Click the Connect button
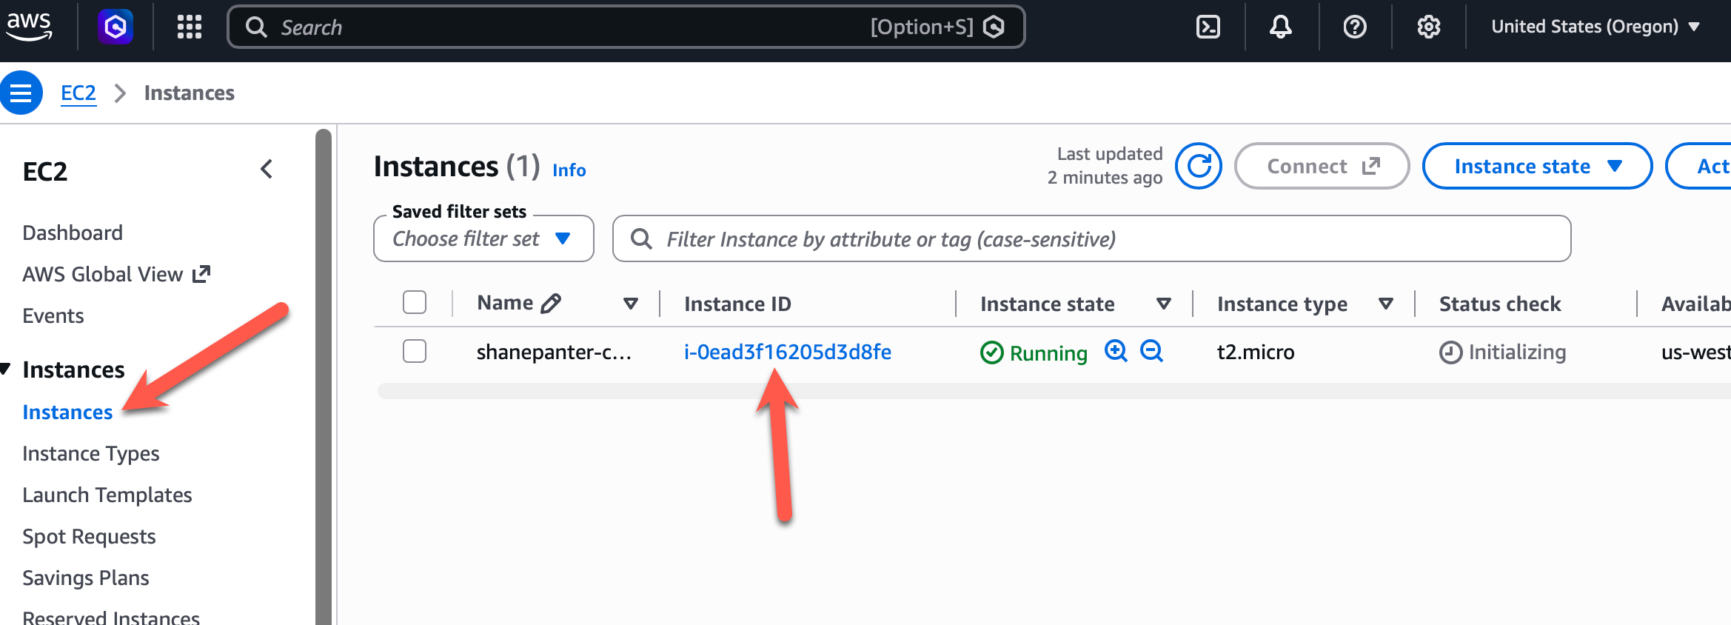The width and height of the screenshot is (1731, 625). (x=1322, y=166)
